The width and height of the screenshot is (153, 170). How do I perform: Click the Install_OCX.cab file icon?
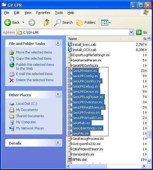(70, 50)
